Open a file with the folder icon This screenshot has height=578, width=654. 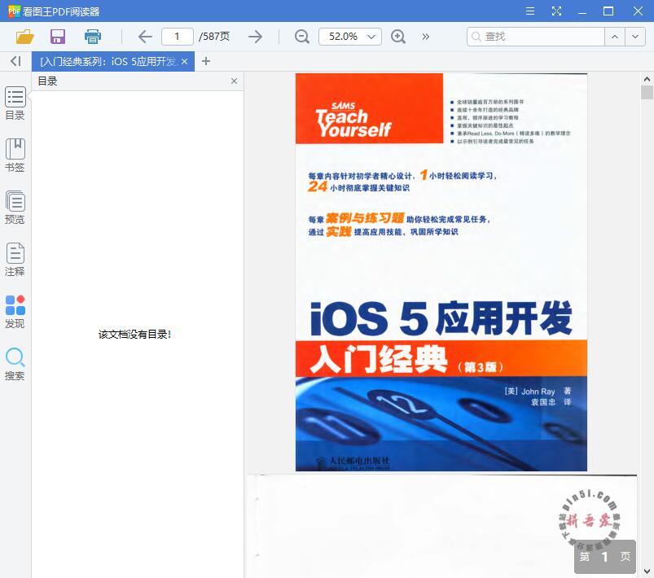click(x=25, y=37)
